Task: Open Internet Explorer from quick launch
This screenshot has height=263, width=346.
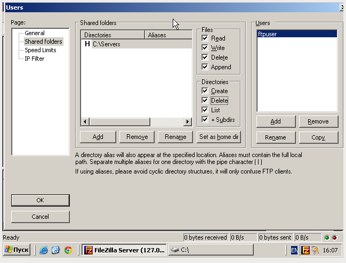Action: click(44, 250)
